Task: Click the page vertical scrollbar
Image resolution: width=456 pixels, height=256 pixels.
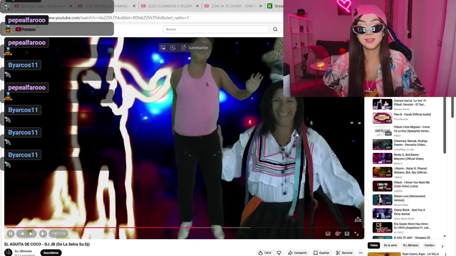Action: [453, 107]
